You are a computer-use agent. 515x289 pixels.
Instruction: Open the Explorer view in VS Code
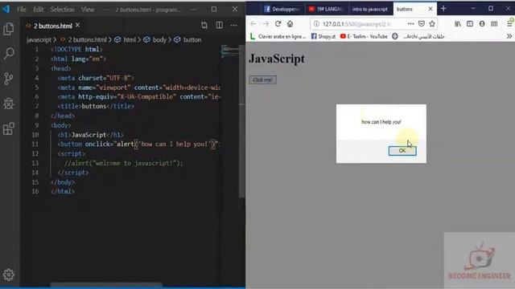pyautogui.click(x=9, y=29)
